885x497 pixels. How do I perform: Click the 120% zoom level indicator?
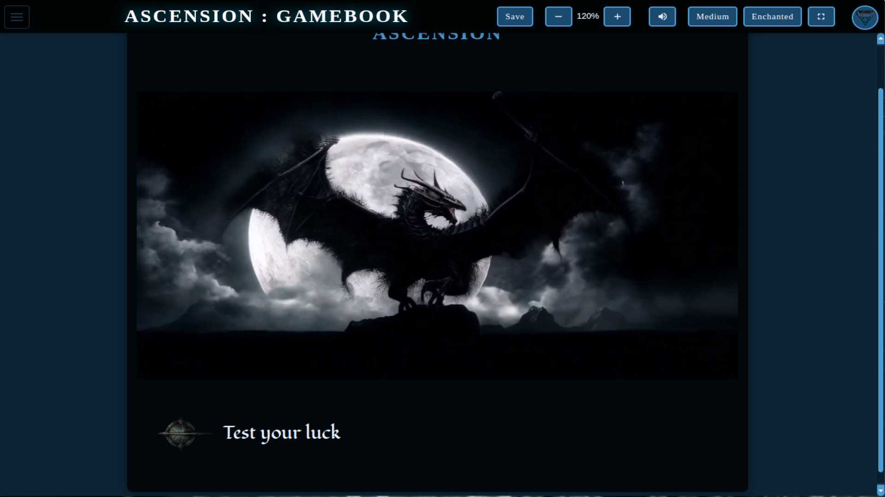(x=588, y=16)
